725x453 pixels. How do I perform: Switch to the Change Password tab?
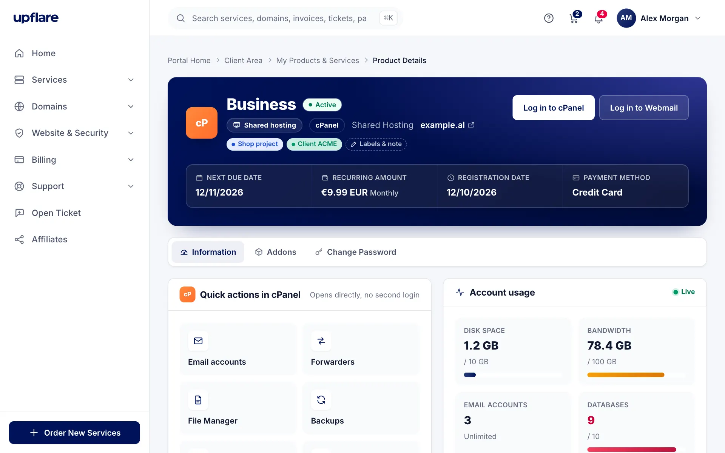point(356,252)
